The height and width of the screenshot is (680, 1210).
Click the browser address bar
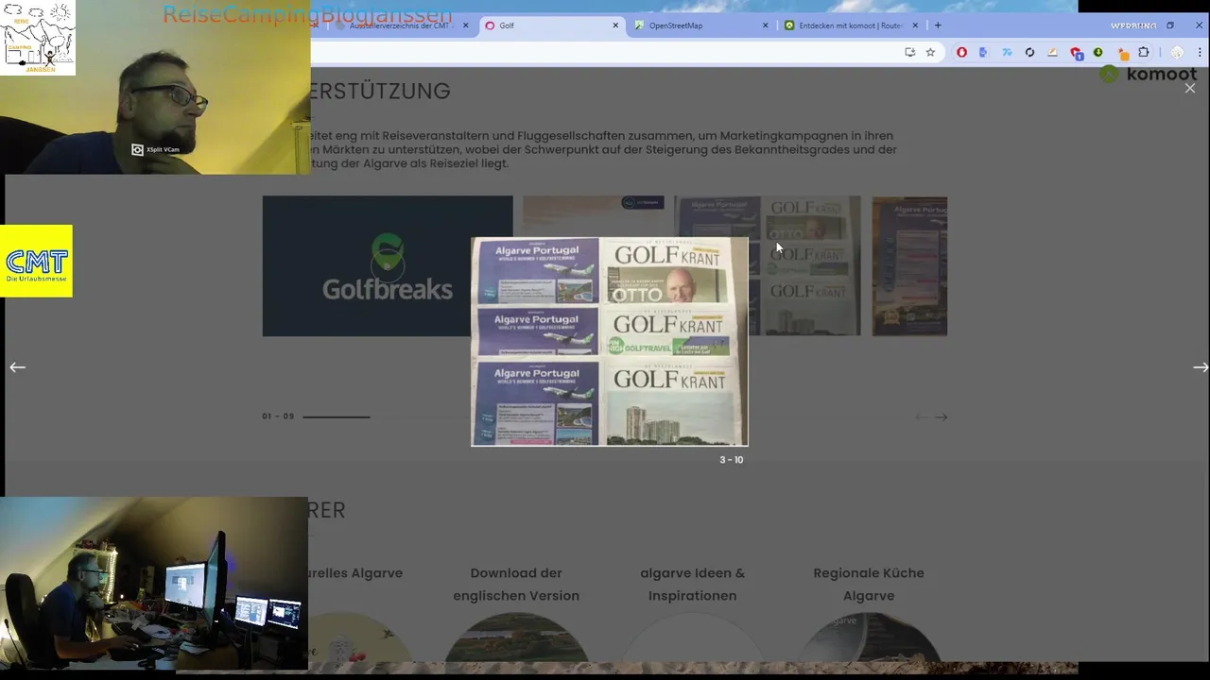coord(605,53)
